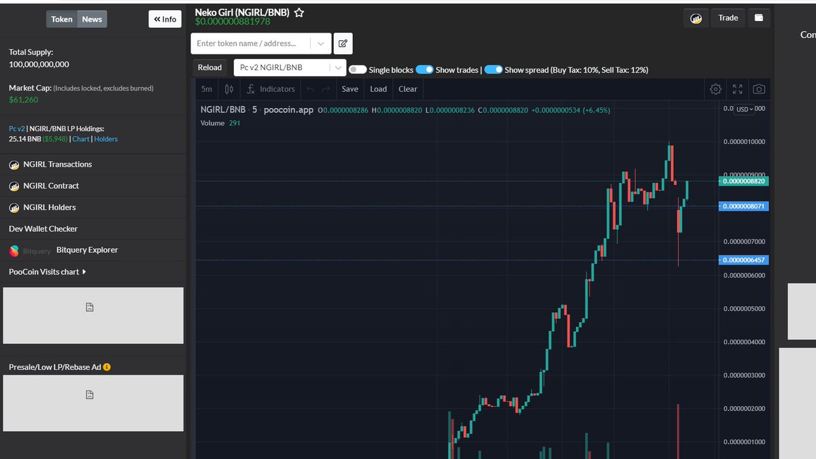The height and width of the screenshot is (459, 816).
Task: Open chart settings gear icon
Action: click(715, 88)
